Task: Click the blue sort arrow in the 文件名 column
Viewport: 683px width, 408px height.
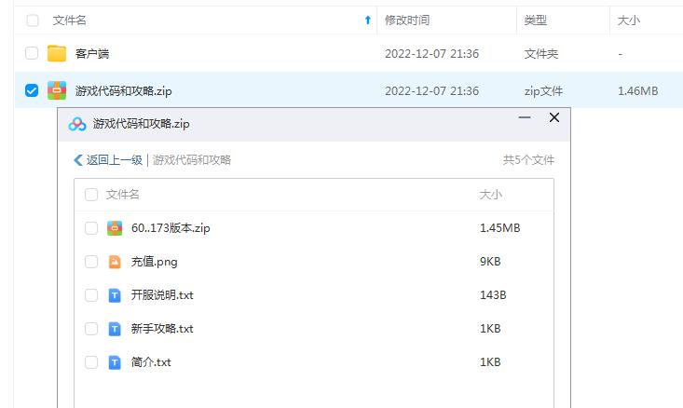Action: pos(367,20)
